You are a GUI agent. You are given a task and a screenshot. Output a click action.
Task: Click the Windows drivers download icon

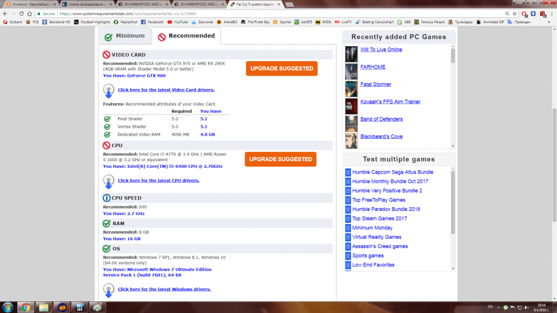pos(109,290)
